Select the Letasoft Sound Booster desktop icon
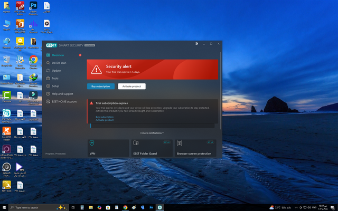 tap(7, 170)
